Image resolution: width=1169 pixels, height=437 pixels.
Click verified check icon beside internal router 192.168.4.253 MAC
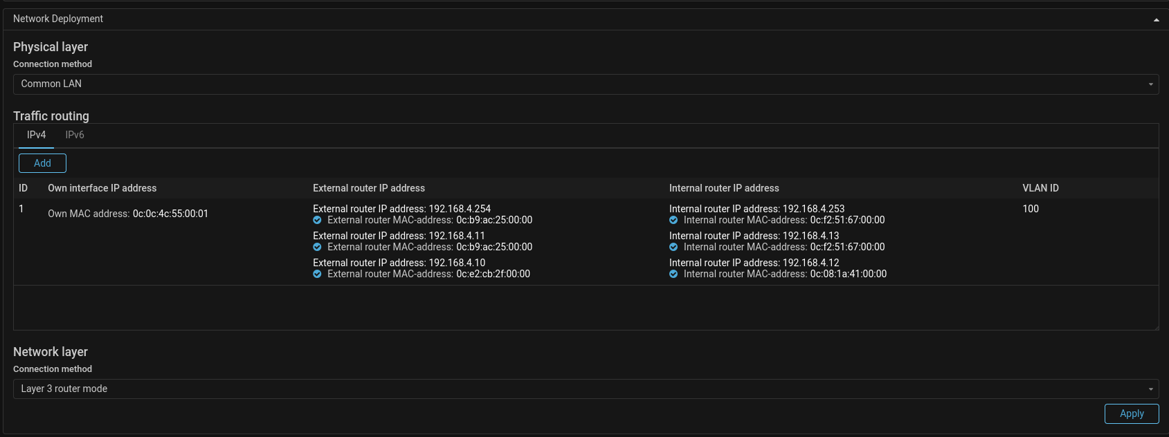(x=673, y=221)
